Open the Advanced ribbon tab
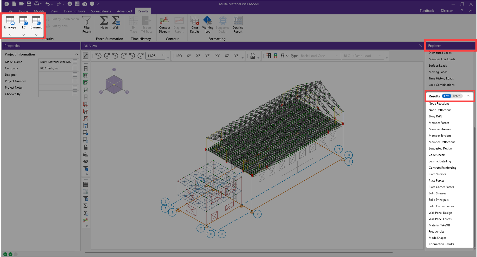The image size is (477, 257). click(x=124, y=11)
